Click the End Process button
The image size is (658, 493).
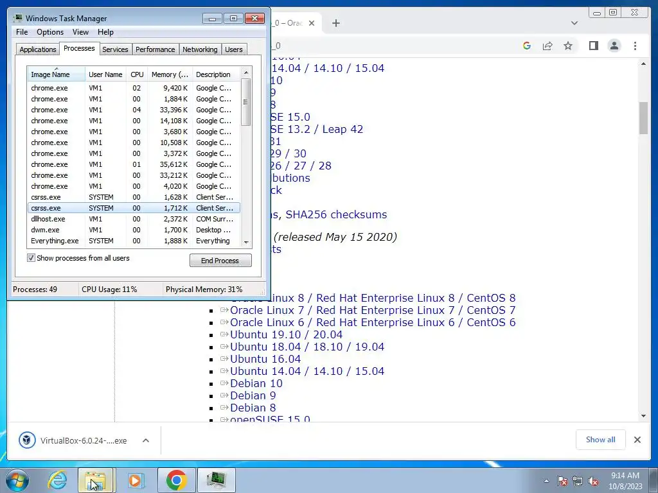(x=220, y=261)
